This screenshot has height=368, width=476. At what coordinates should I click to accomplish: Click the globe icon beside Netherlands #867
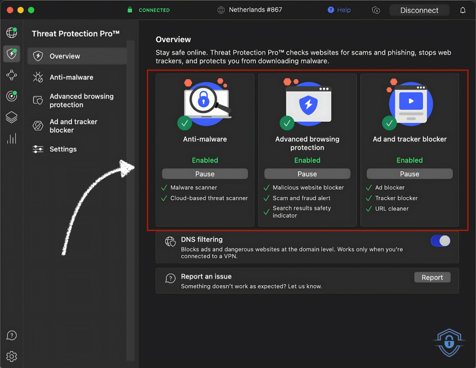pyautogui.click(x=221, y=10)
